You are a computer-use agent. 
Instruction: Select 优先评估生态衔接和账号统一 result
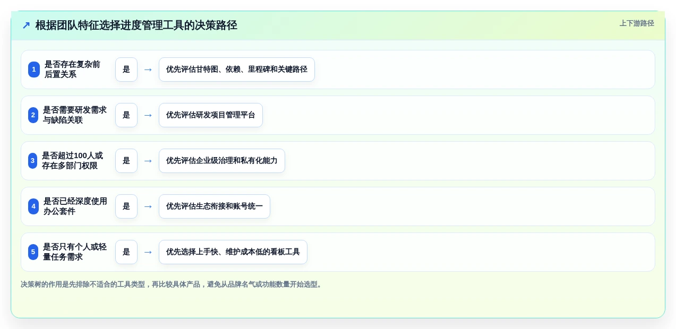215,206
